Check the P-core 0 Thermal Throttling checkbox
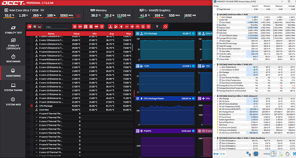Image resolution: width=296 pixels, height=158 pixels. coord(31,114)
